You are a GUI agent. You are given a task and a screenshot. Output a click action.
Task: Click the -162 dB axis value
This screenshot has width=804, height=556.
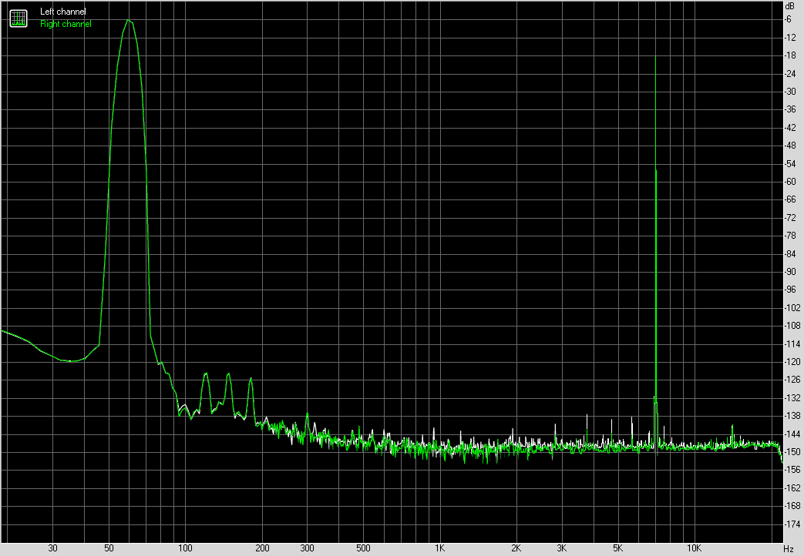(x=792, y=487)
